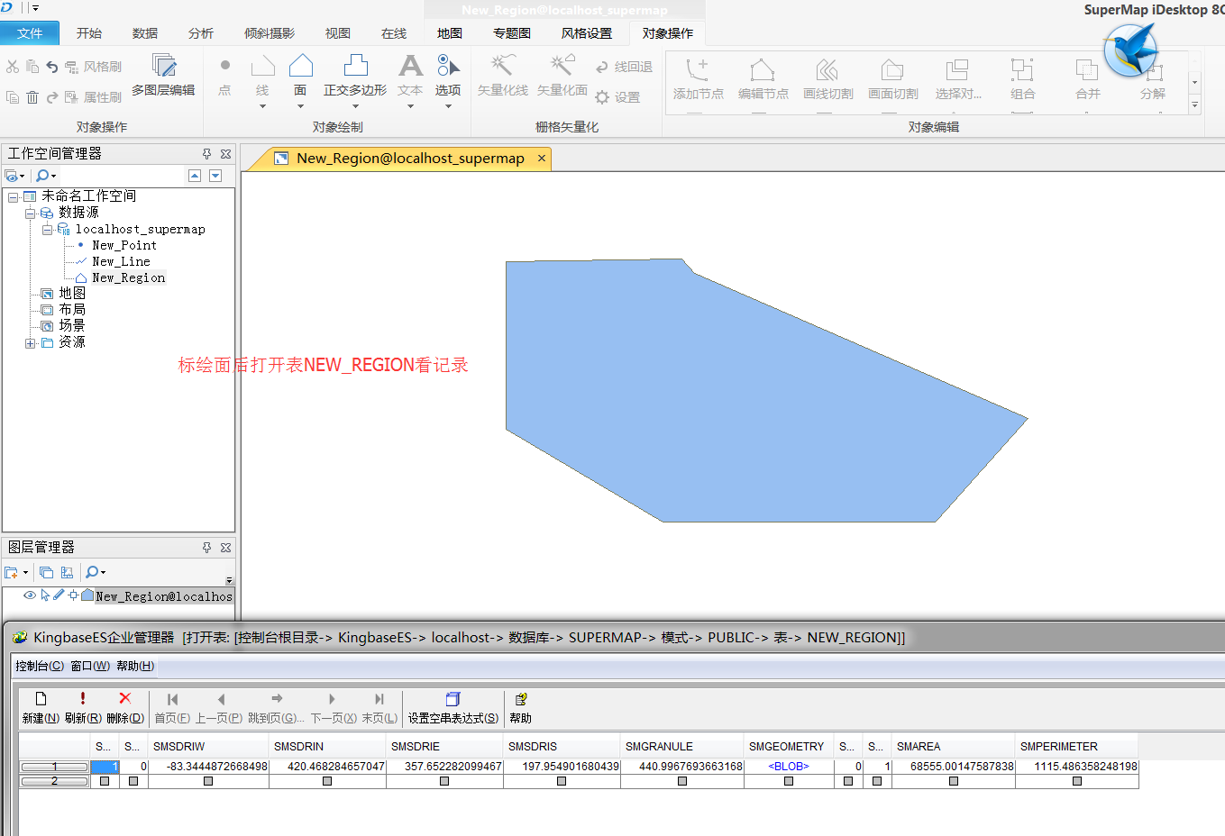Check the SMSDRIE box in row 2
The height and width of the screenshot is (836, 1225).
point(444,781)
